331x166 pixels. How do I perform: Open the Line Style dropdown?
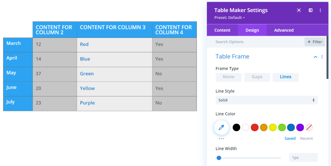(x=267, y=100)
